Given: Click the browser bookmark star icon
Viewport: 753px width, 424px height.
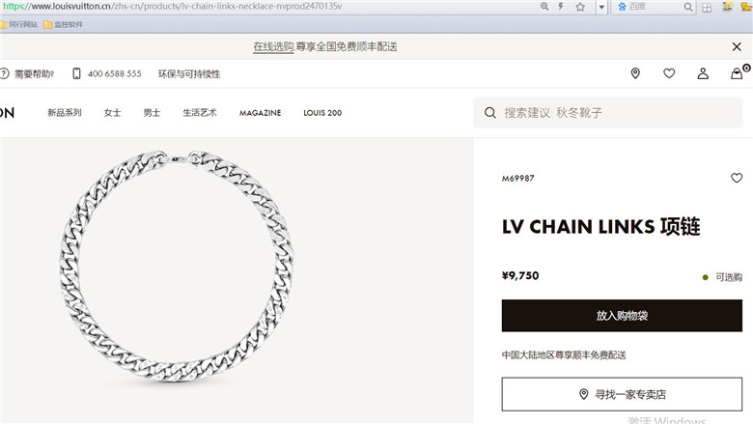Looking at the screenshot, I should pos(580,7).
